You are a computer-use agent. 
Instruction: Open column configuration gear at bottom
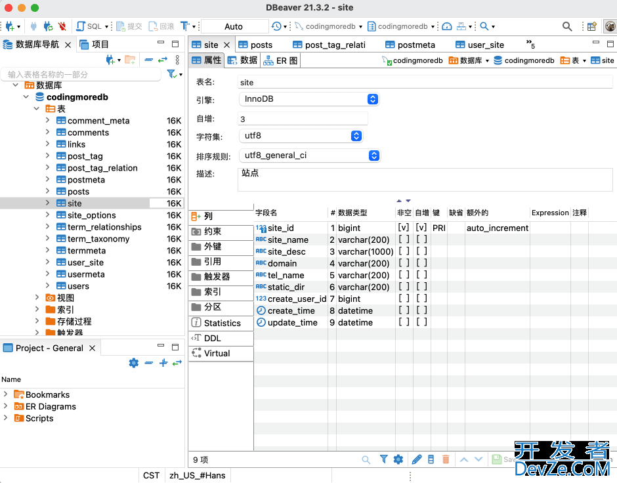pos(398,459)
